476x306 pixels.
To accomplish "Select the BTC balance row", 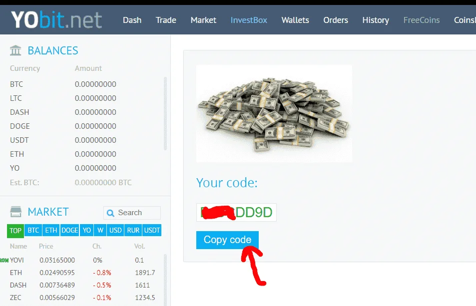I will (63, 84).
